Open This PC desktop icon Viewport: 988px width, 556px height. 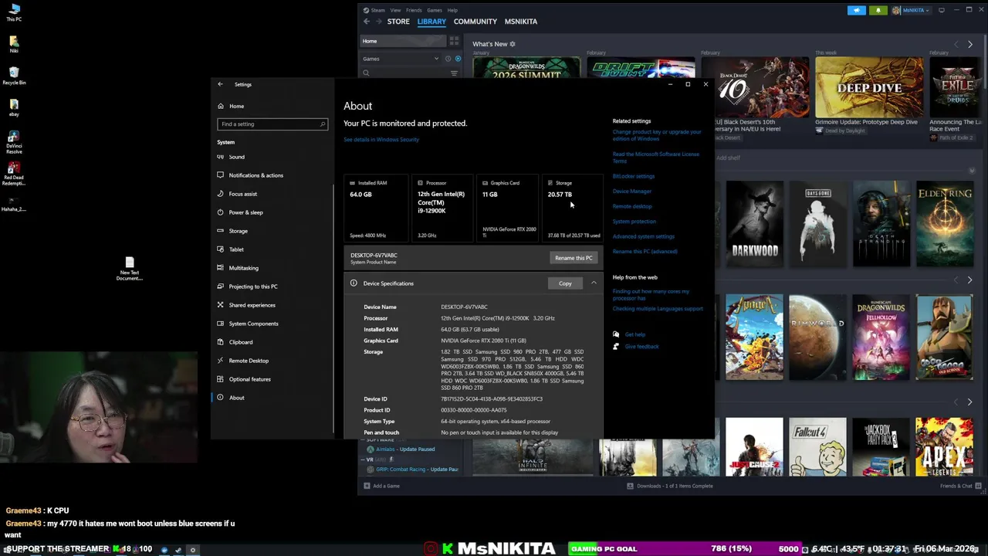pos(14,13)
